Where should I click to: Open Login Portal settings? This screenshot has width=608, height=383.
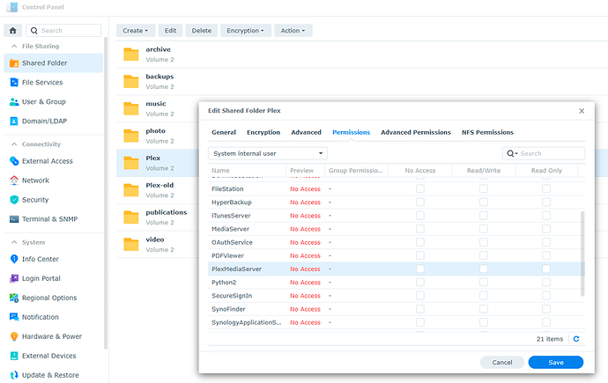coord(54,278)
